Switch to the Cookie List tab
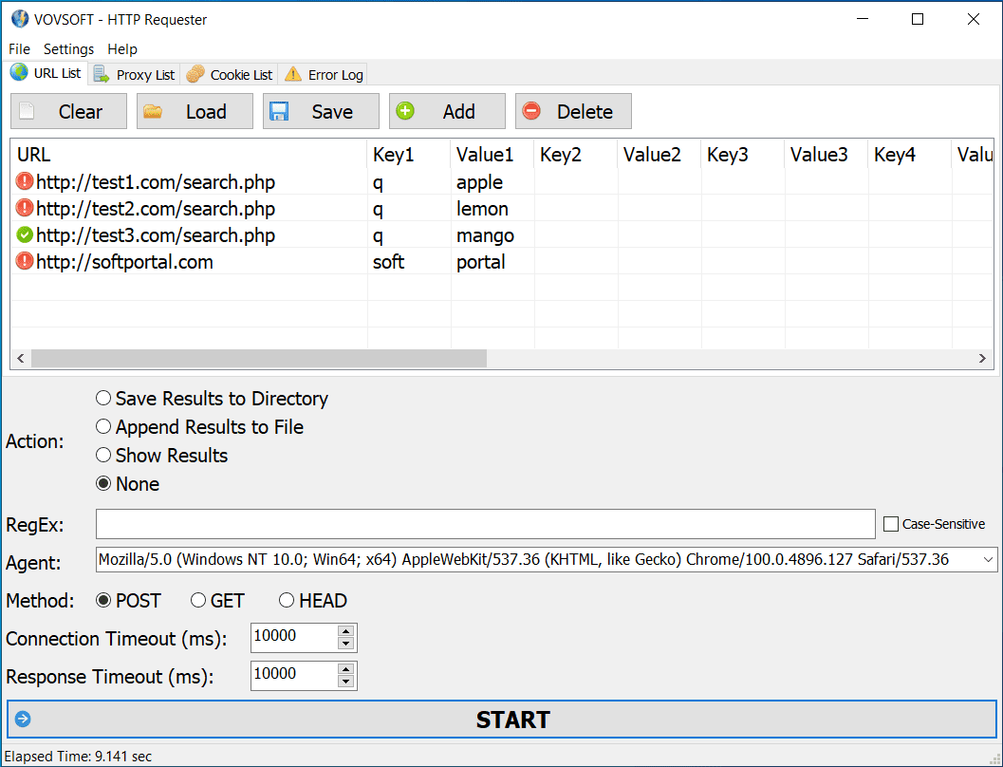1003x767 pixels. pyautogui.click(x=229, y=74)
